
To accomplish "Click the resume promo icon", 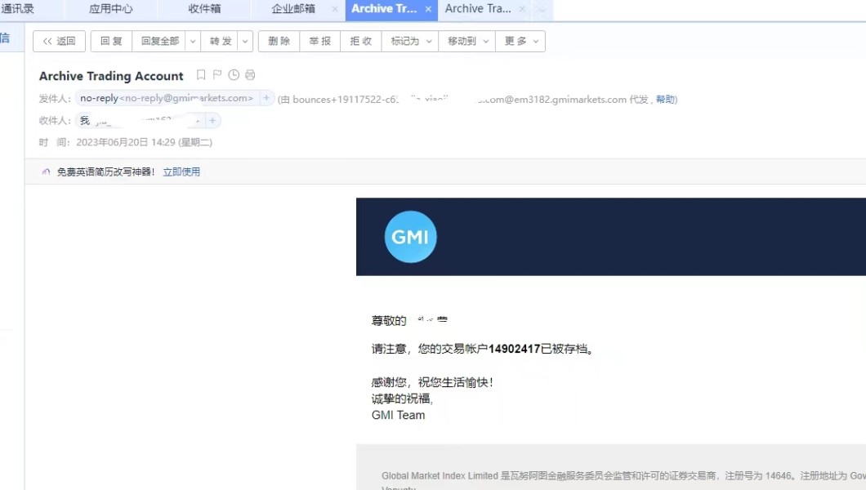I will [x=46, y=172].
